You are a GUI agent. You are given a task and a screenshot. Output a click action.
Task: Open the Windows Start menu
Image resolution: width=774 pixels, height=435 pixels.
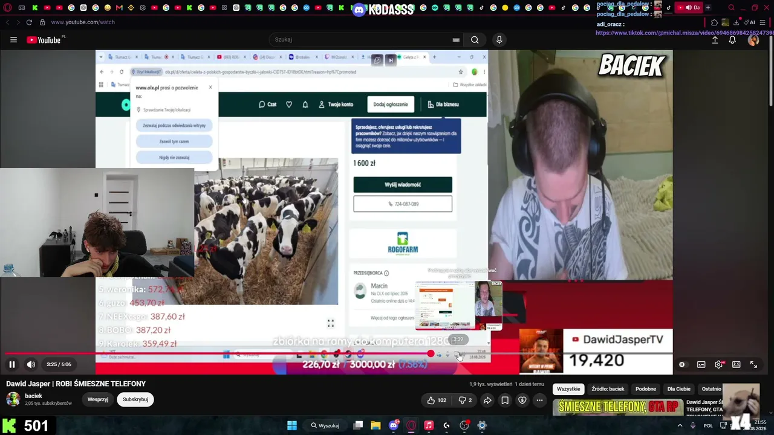291,425
